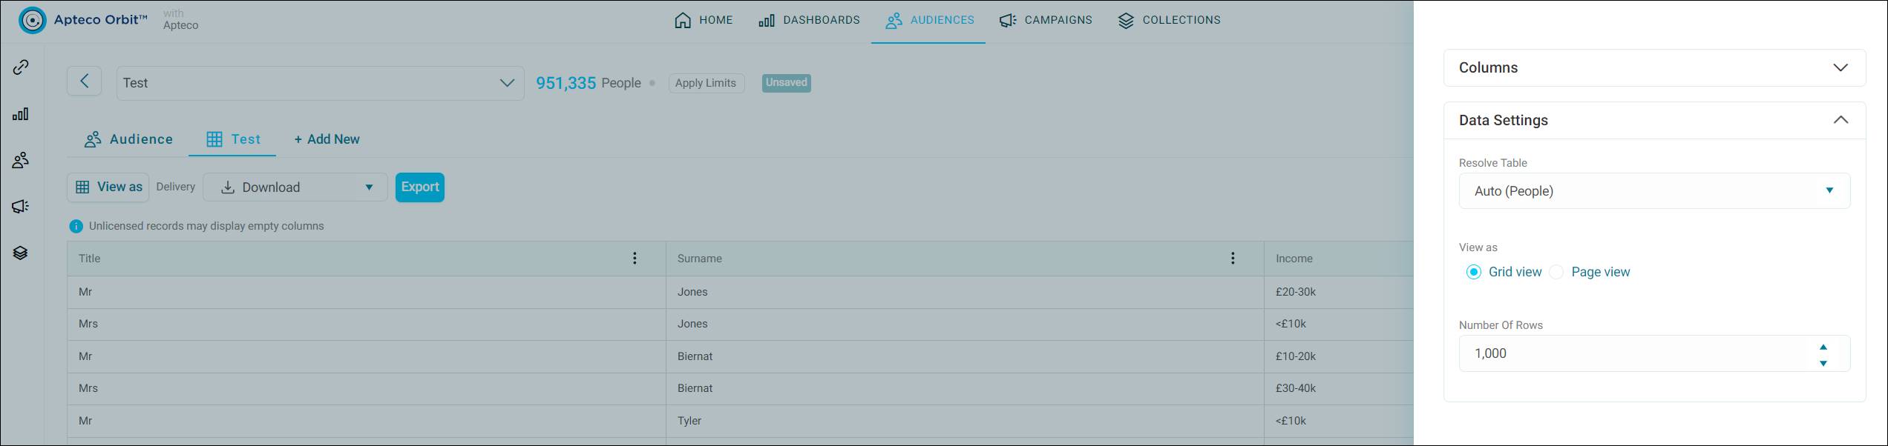Open the Surname column options menu
This screenshot has width=1888, height=446.
1233,258
